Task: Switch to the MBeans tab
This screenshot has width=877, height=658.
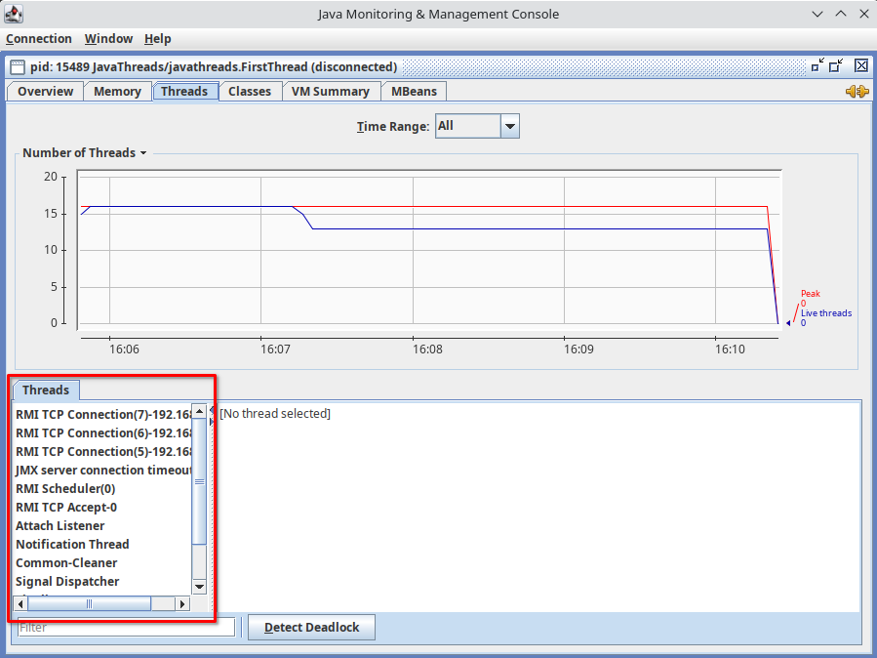Action: pos(414,91)
